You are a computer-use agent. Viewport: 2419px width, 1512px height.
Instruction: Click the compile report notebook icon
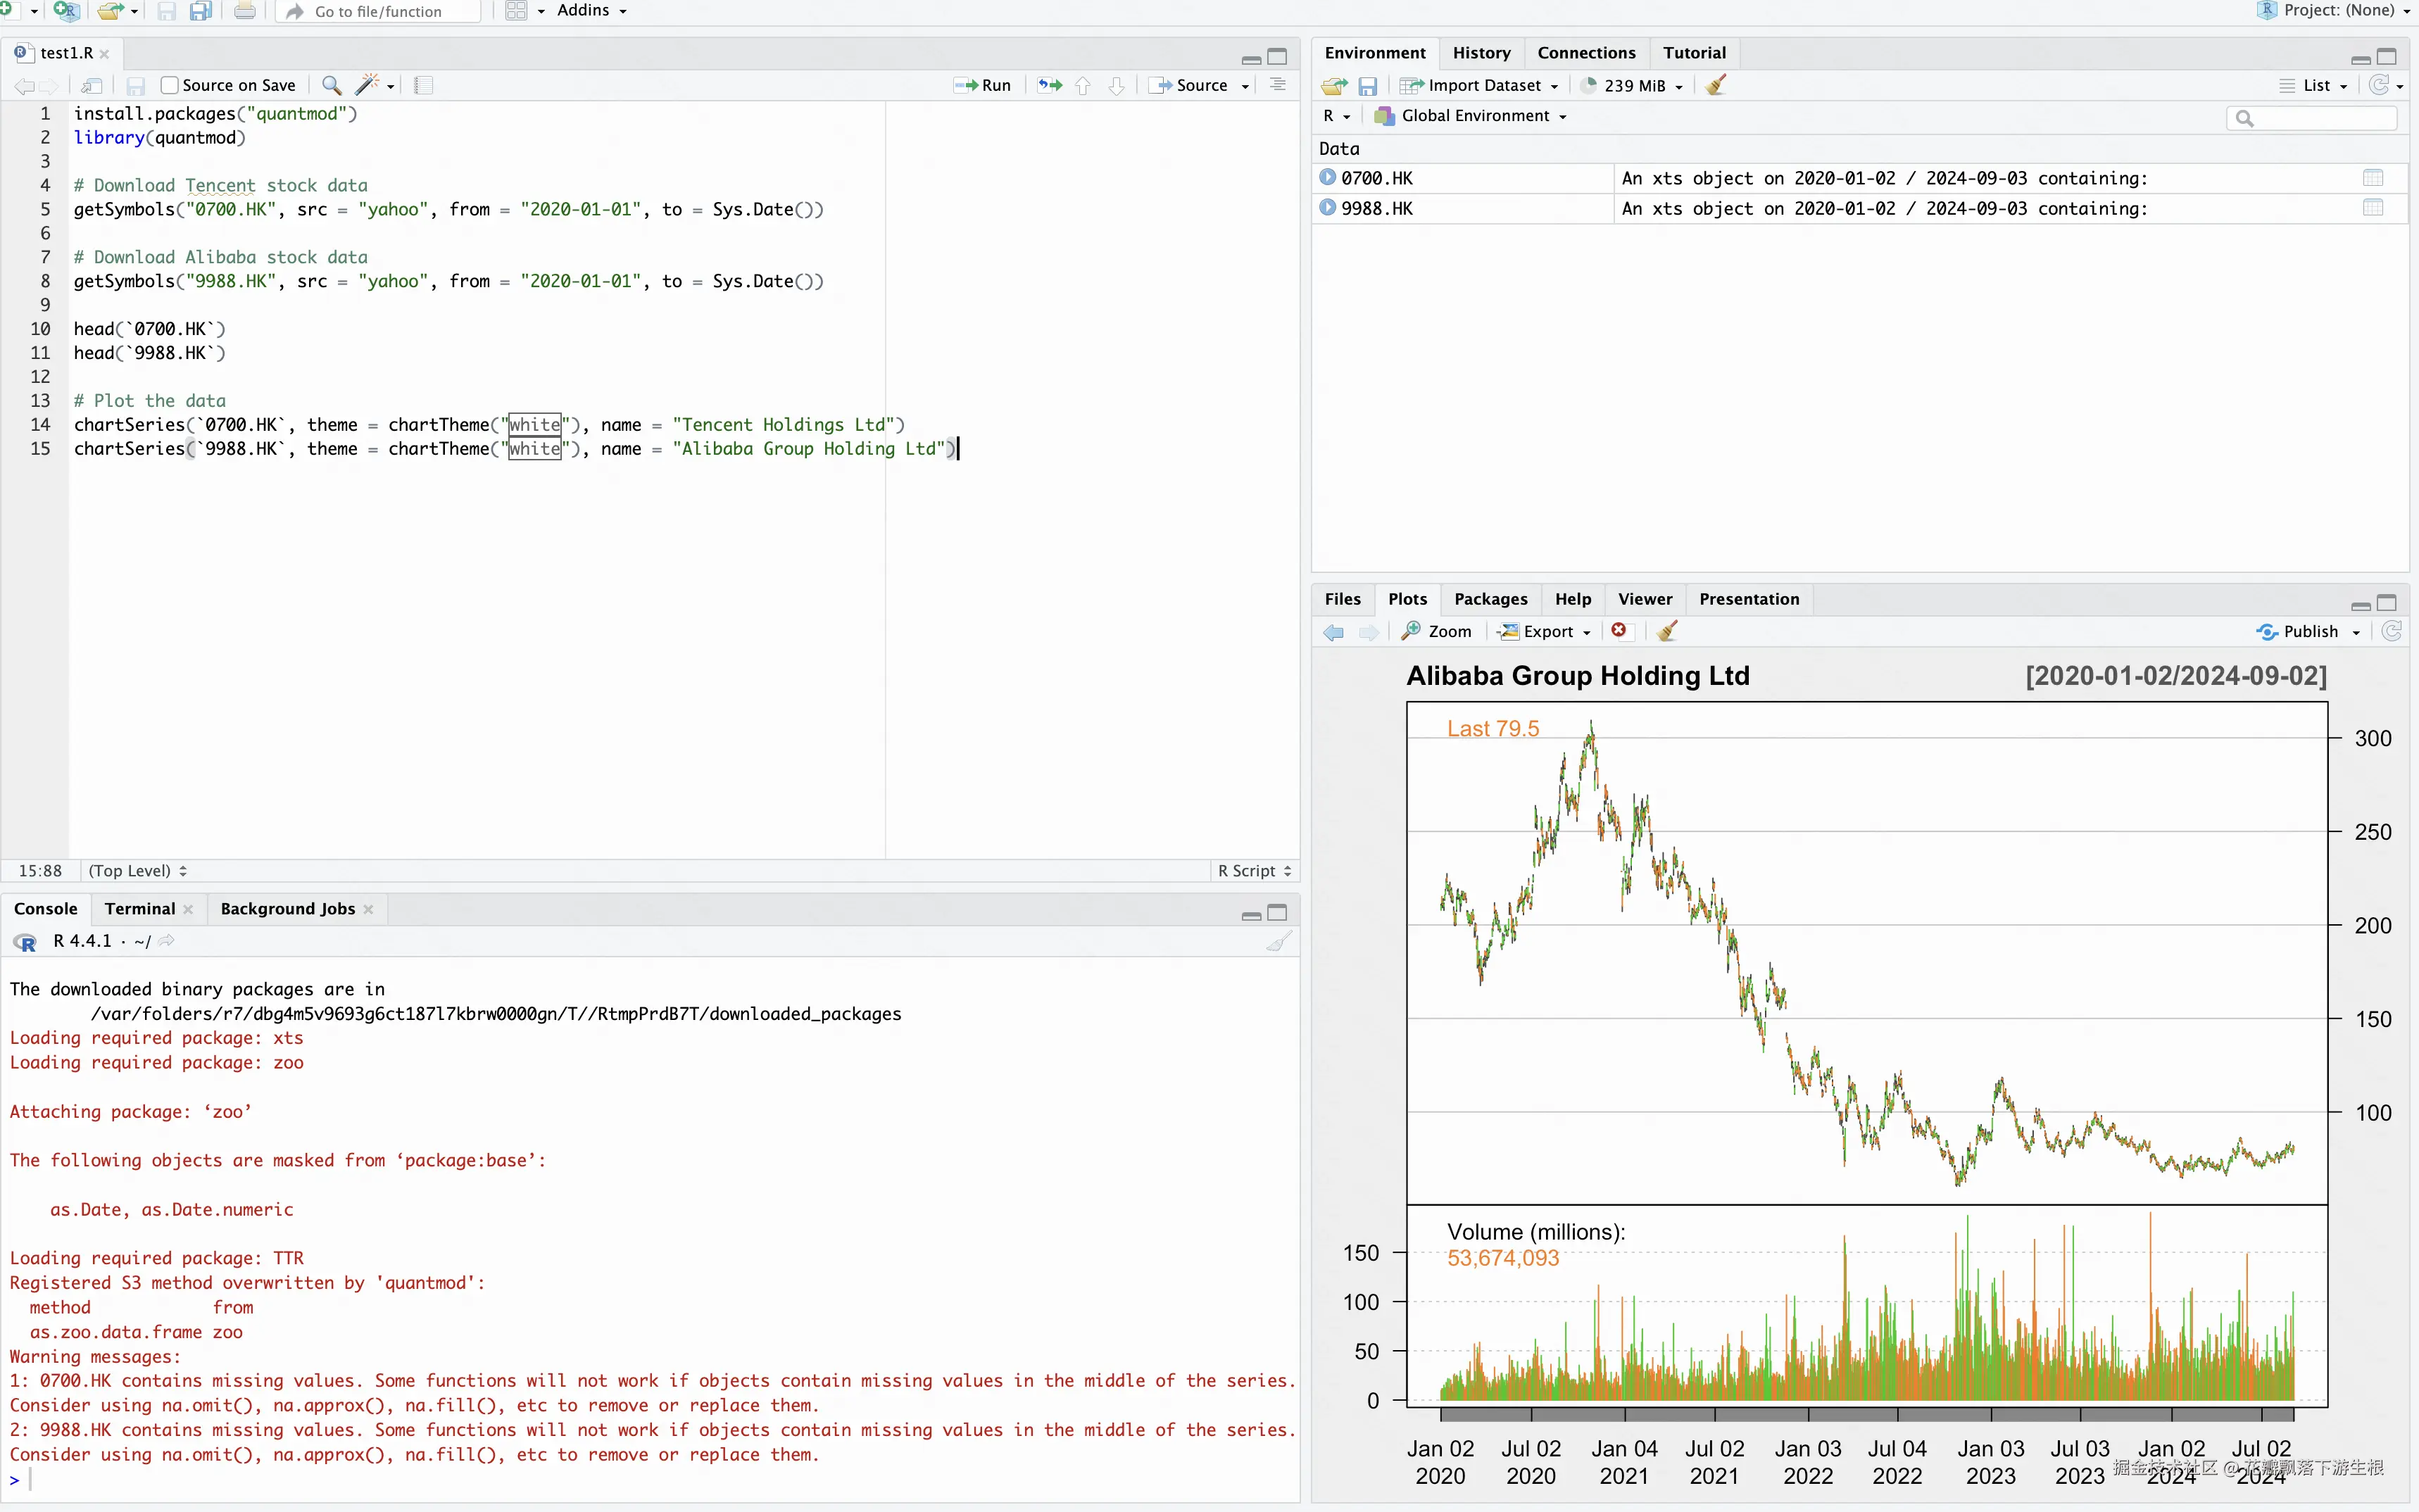pyautogui.click(x=424, y=85)
